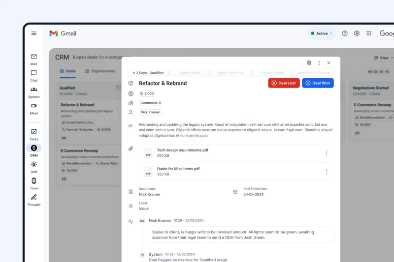
Task: Select the Contact Made stage
Action: click(x=190, y=73)
